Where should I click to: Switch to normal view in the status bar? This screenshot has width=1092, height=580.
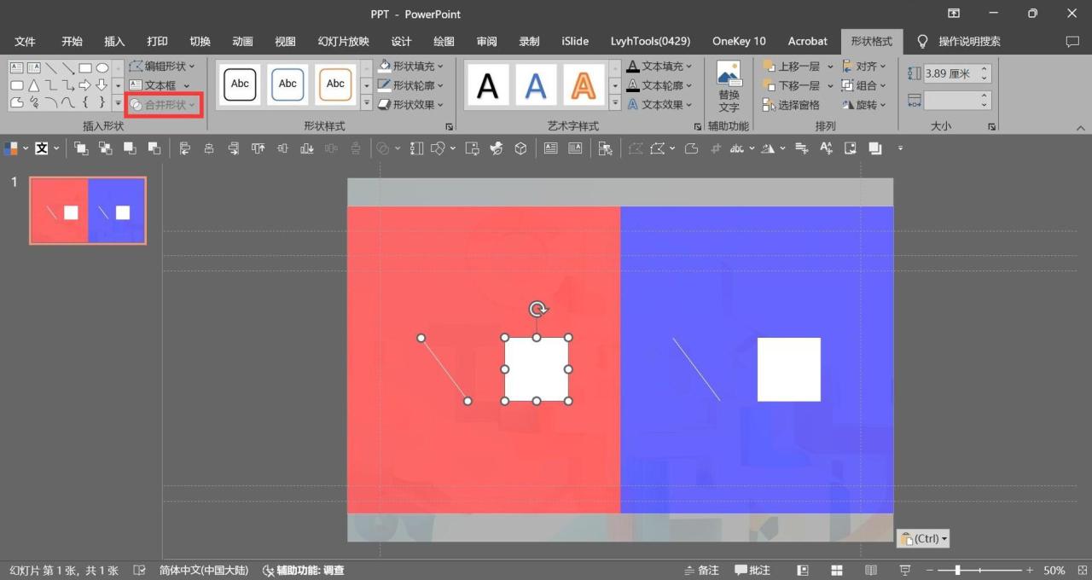(803, 570)
